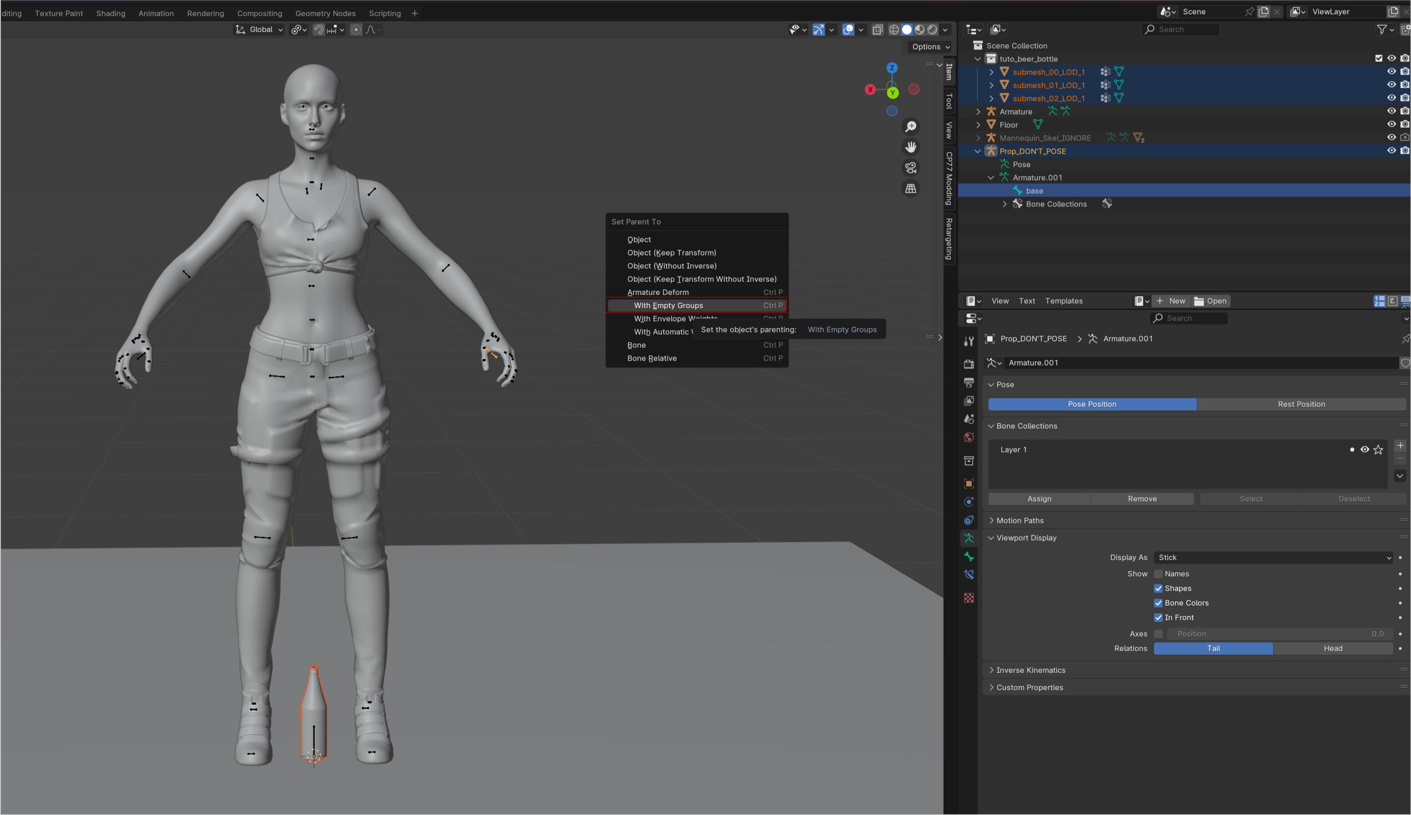Switch to the Geometry Nodes workspace tab

[x=325, y=13]
